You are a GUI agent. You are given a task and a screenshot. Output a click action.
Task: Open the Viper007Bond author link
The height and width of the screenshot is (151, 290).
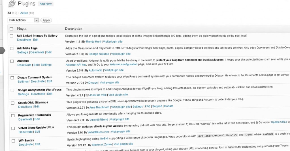tap(99, 120)
